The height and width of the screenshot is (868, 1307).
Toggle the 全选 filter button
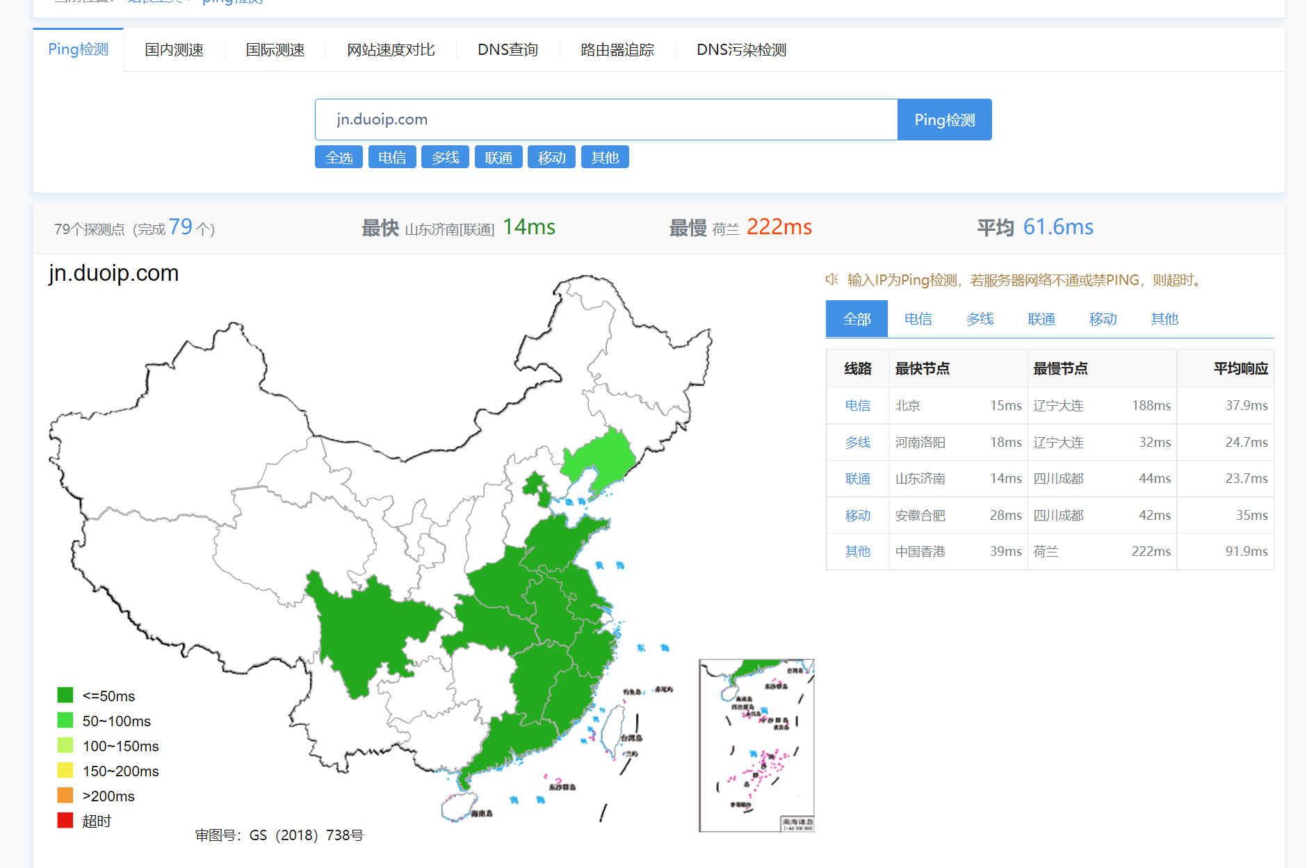tap(339, 158)
